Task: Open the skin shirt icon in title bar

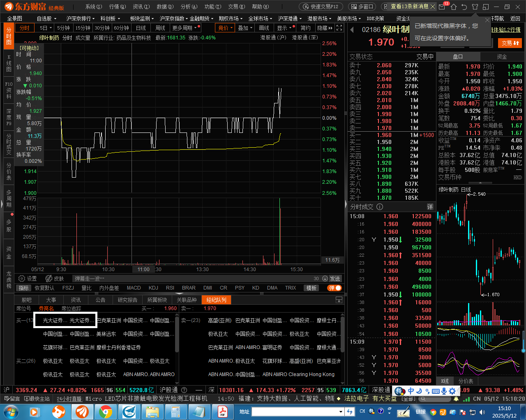Action: pyautogui.click(x=475, y=7)
